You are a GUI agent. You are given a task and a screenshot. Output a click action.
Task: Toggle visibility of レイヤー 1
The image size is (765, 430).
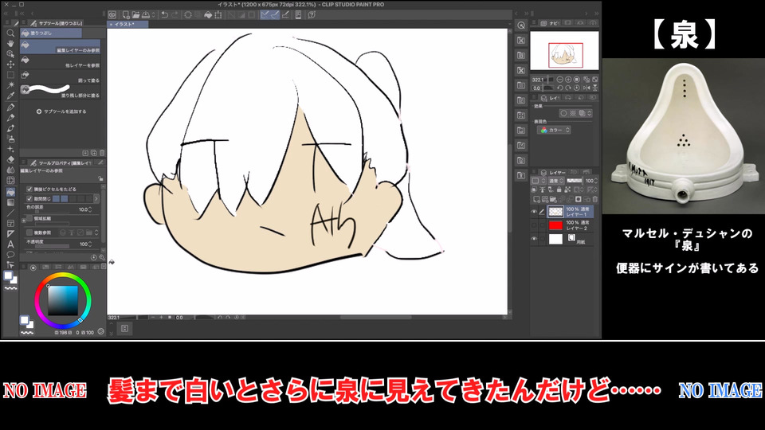click(x=534, y=212)
